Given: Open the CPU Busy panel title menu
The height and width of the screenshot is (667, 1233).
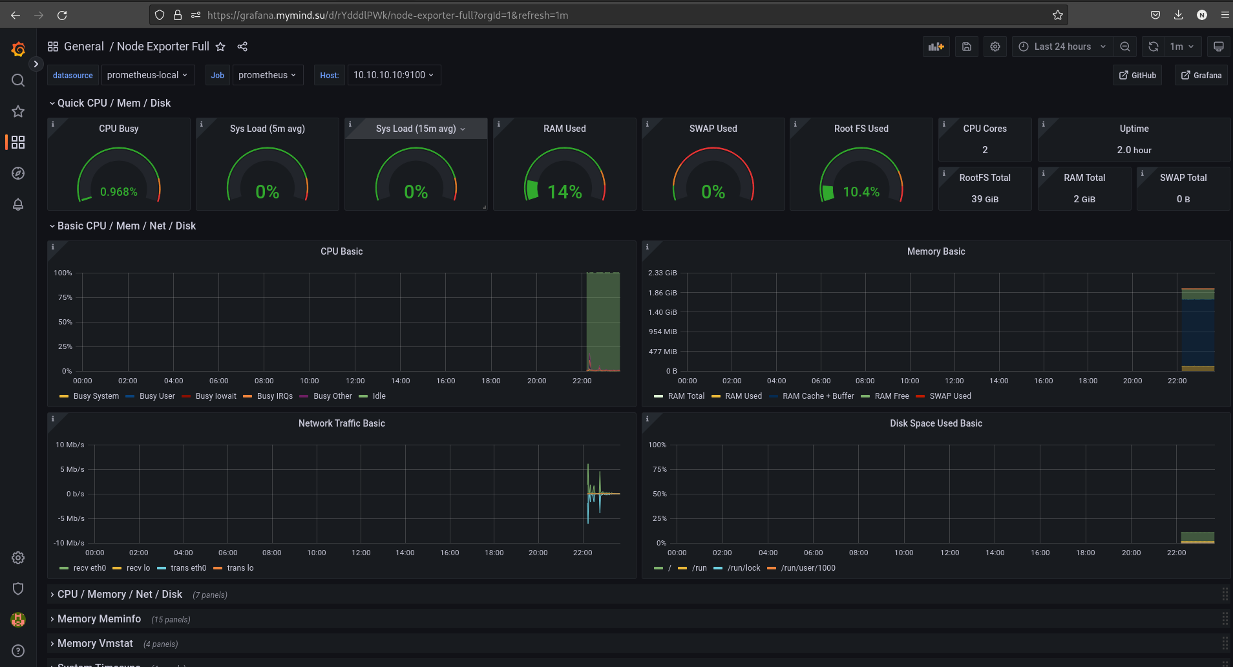Looking at the screenshot, I should (x=119, y=129).
